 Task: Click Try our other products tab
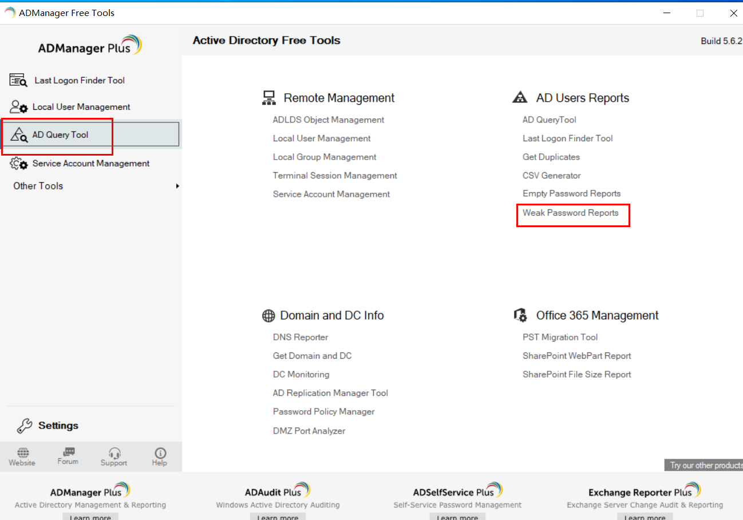tap(704, 465)
